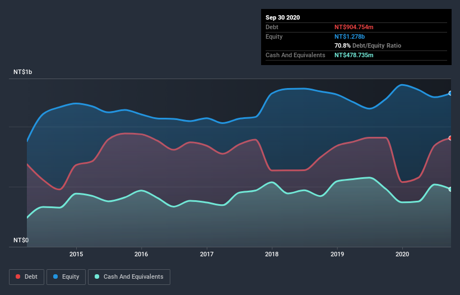460x295 pixels.
Task: Click the 2016 x-axis label
Action: tap(141, 254)
